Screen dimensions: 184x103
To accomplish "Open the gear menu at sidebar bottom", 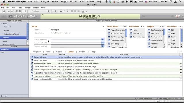I will point(6,96).
